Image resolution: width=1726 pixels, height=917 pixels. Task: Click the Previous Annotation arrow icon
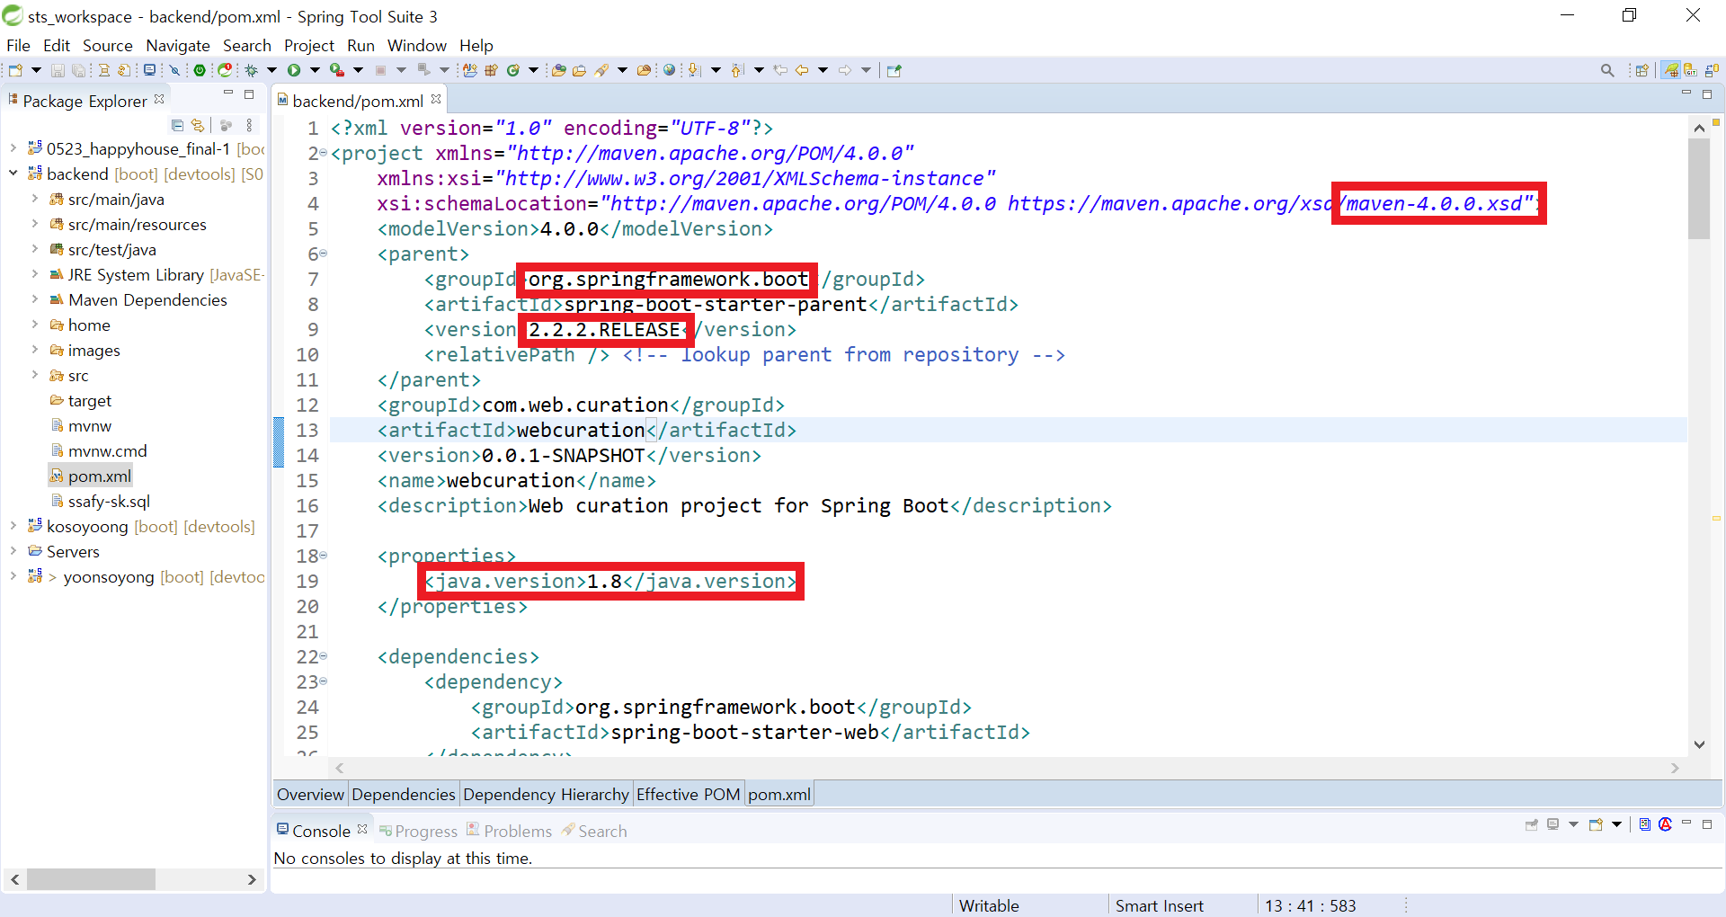click(x=737, y=70)
